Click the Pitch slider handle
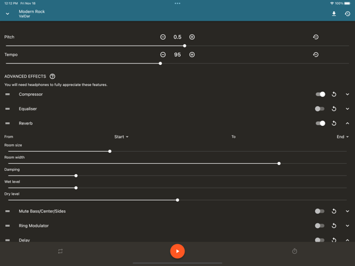The height and width of the screenshot is (266, 355). tap(185, 46)
